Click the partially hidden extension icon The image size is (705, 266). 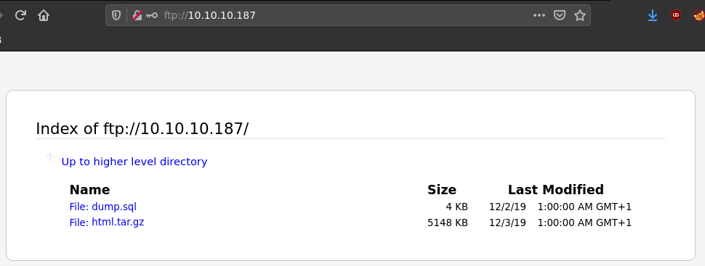(699, 15)
